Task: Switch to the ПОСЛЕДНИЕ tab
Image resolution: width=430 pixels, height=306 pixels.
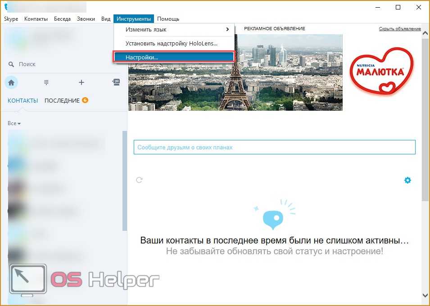Action: tap(62, 101)
